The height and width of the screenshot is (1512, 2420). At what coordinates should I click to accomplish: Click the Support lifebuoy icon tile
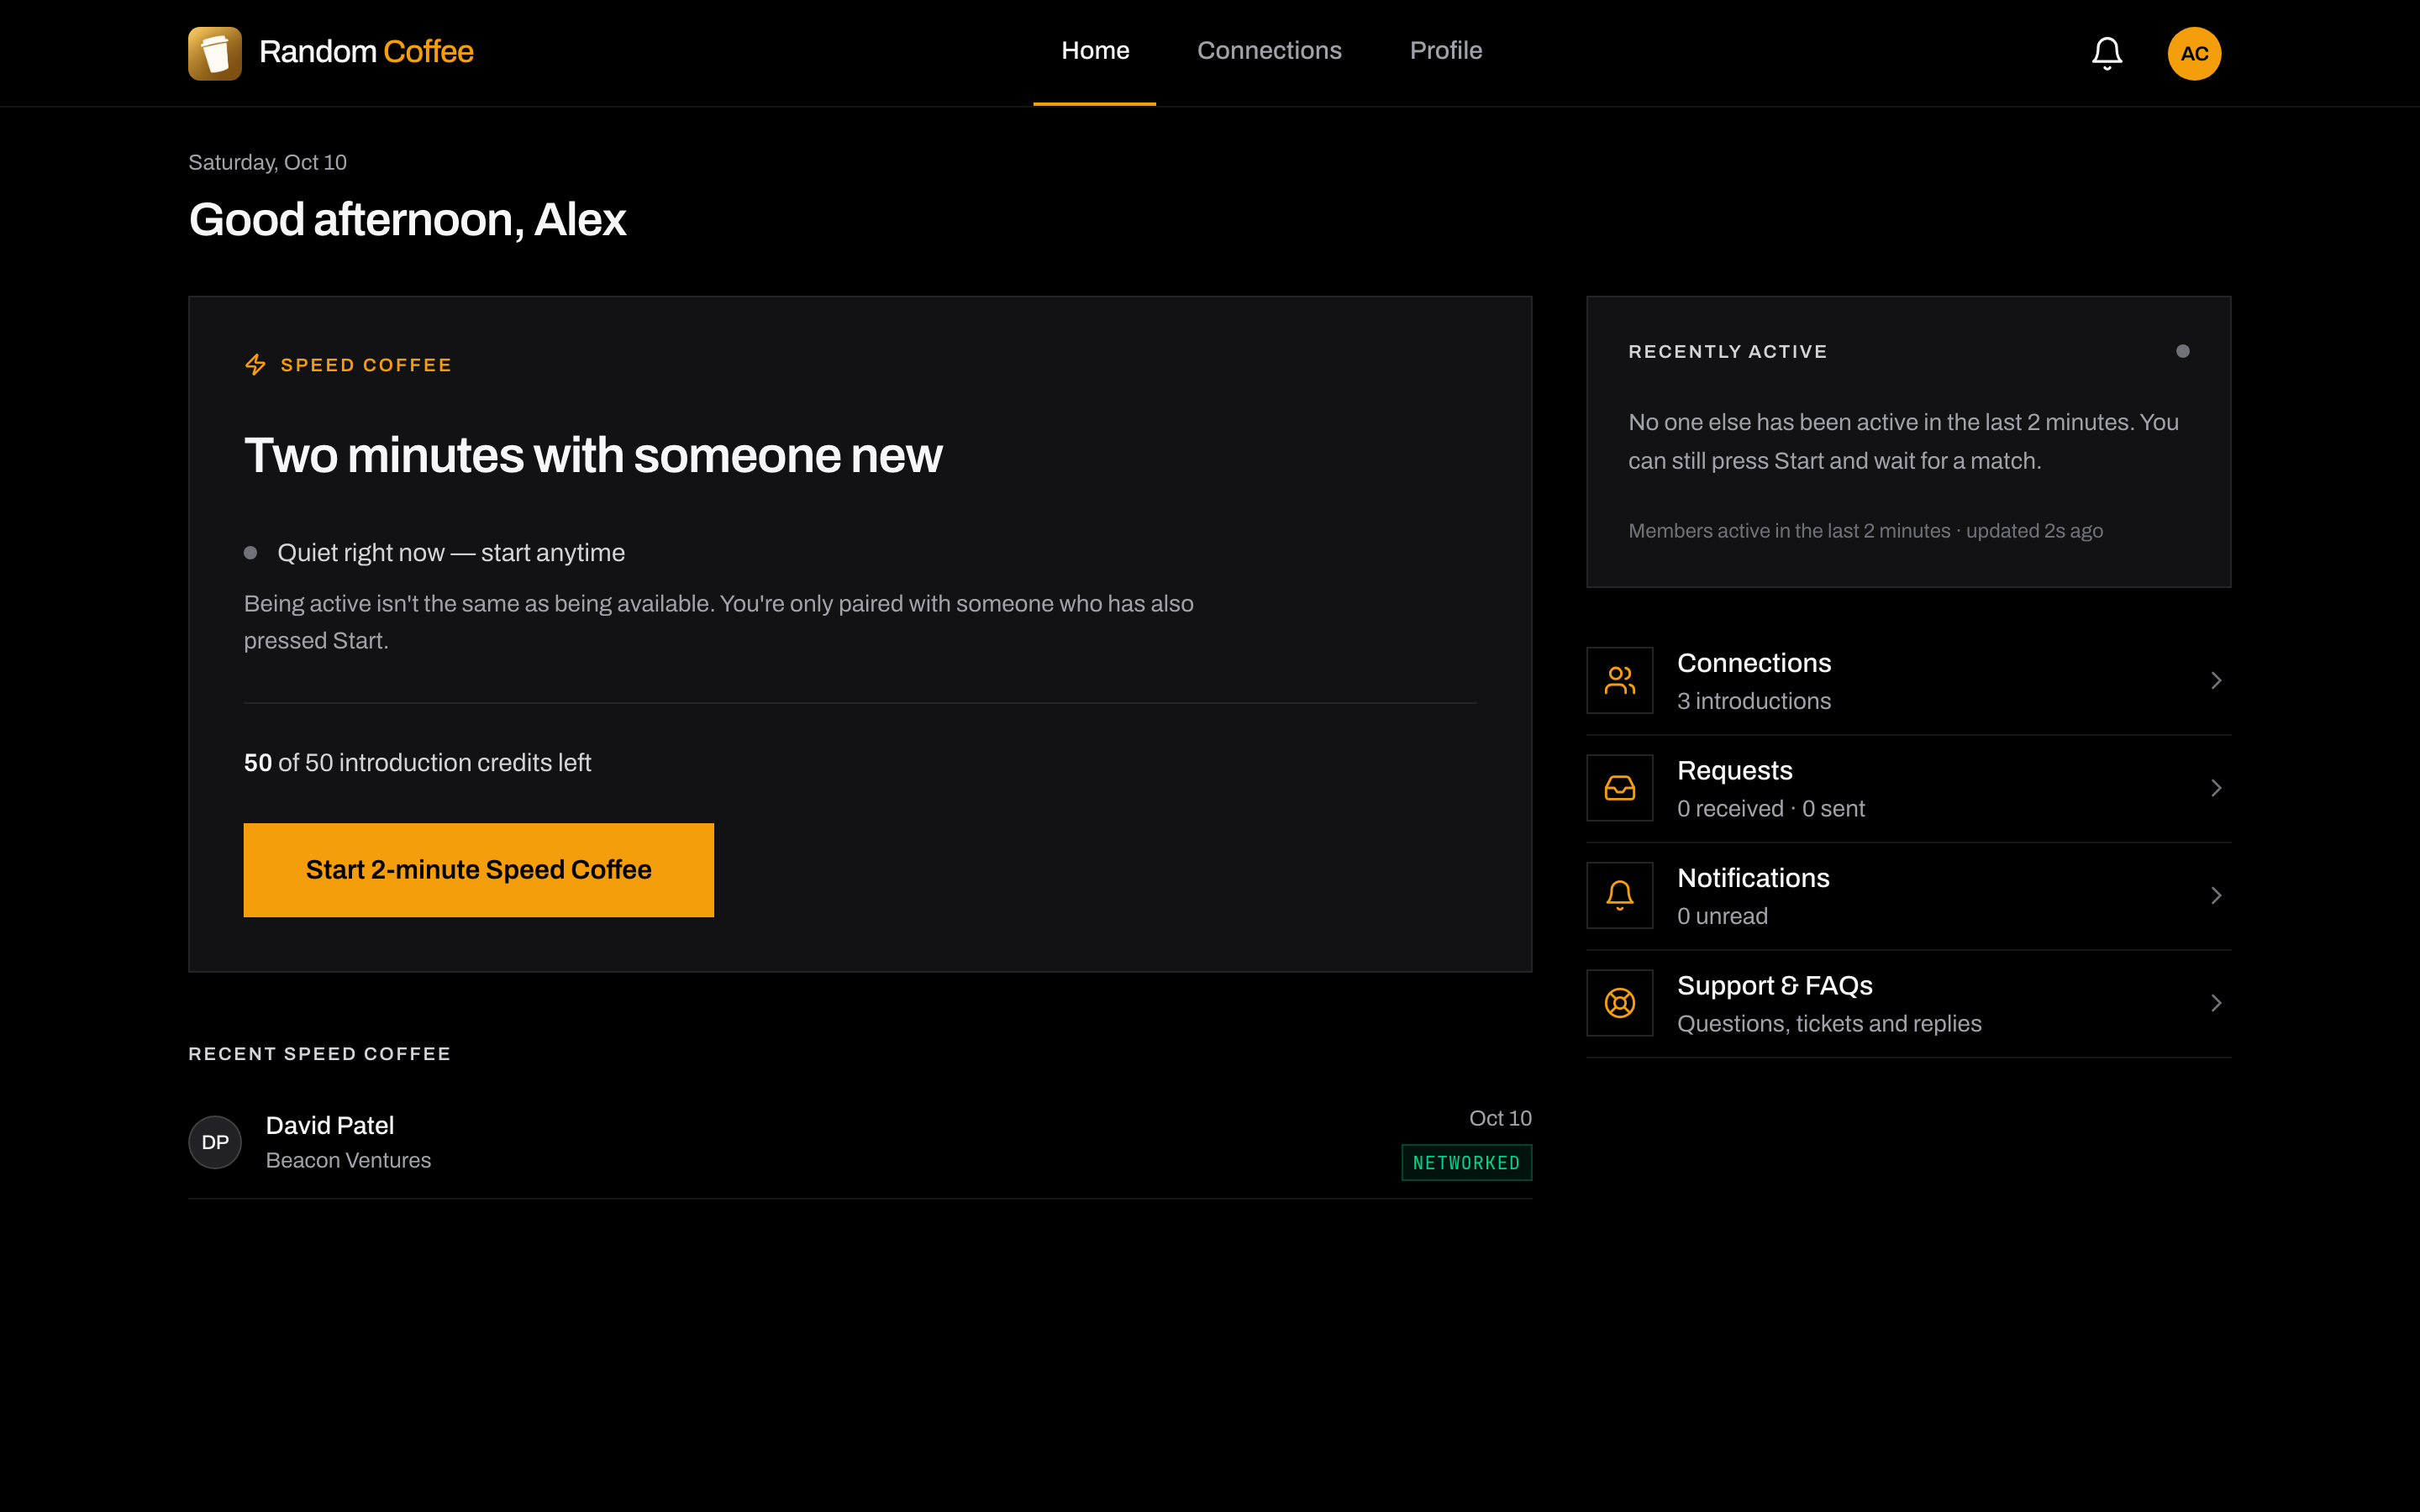[1619, 1003]
